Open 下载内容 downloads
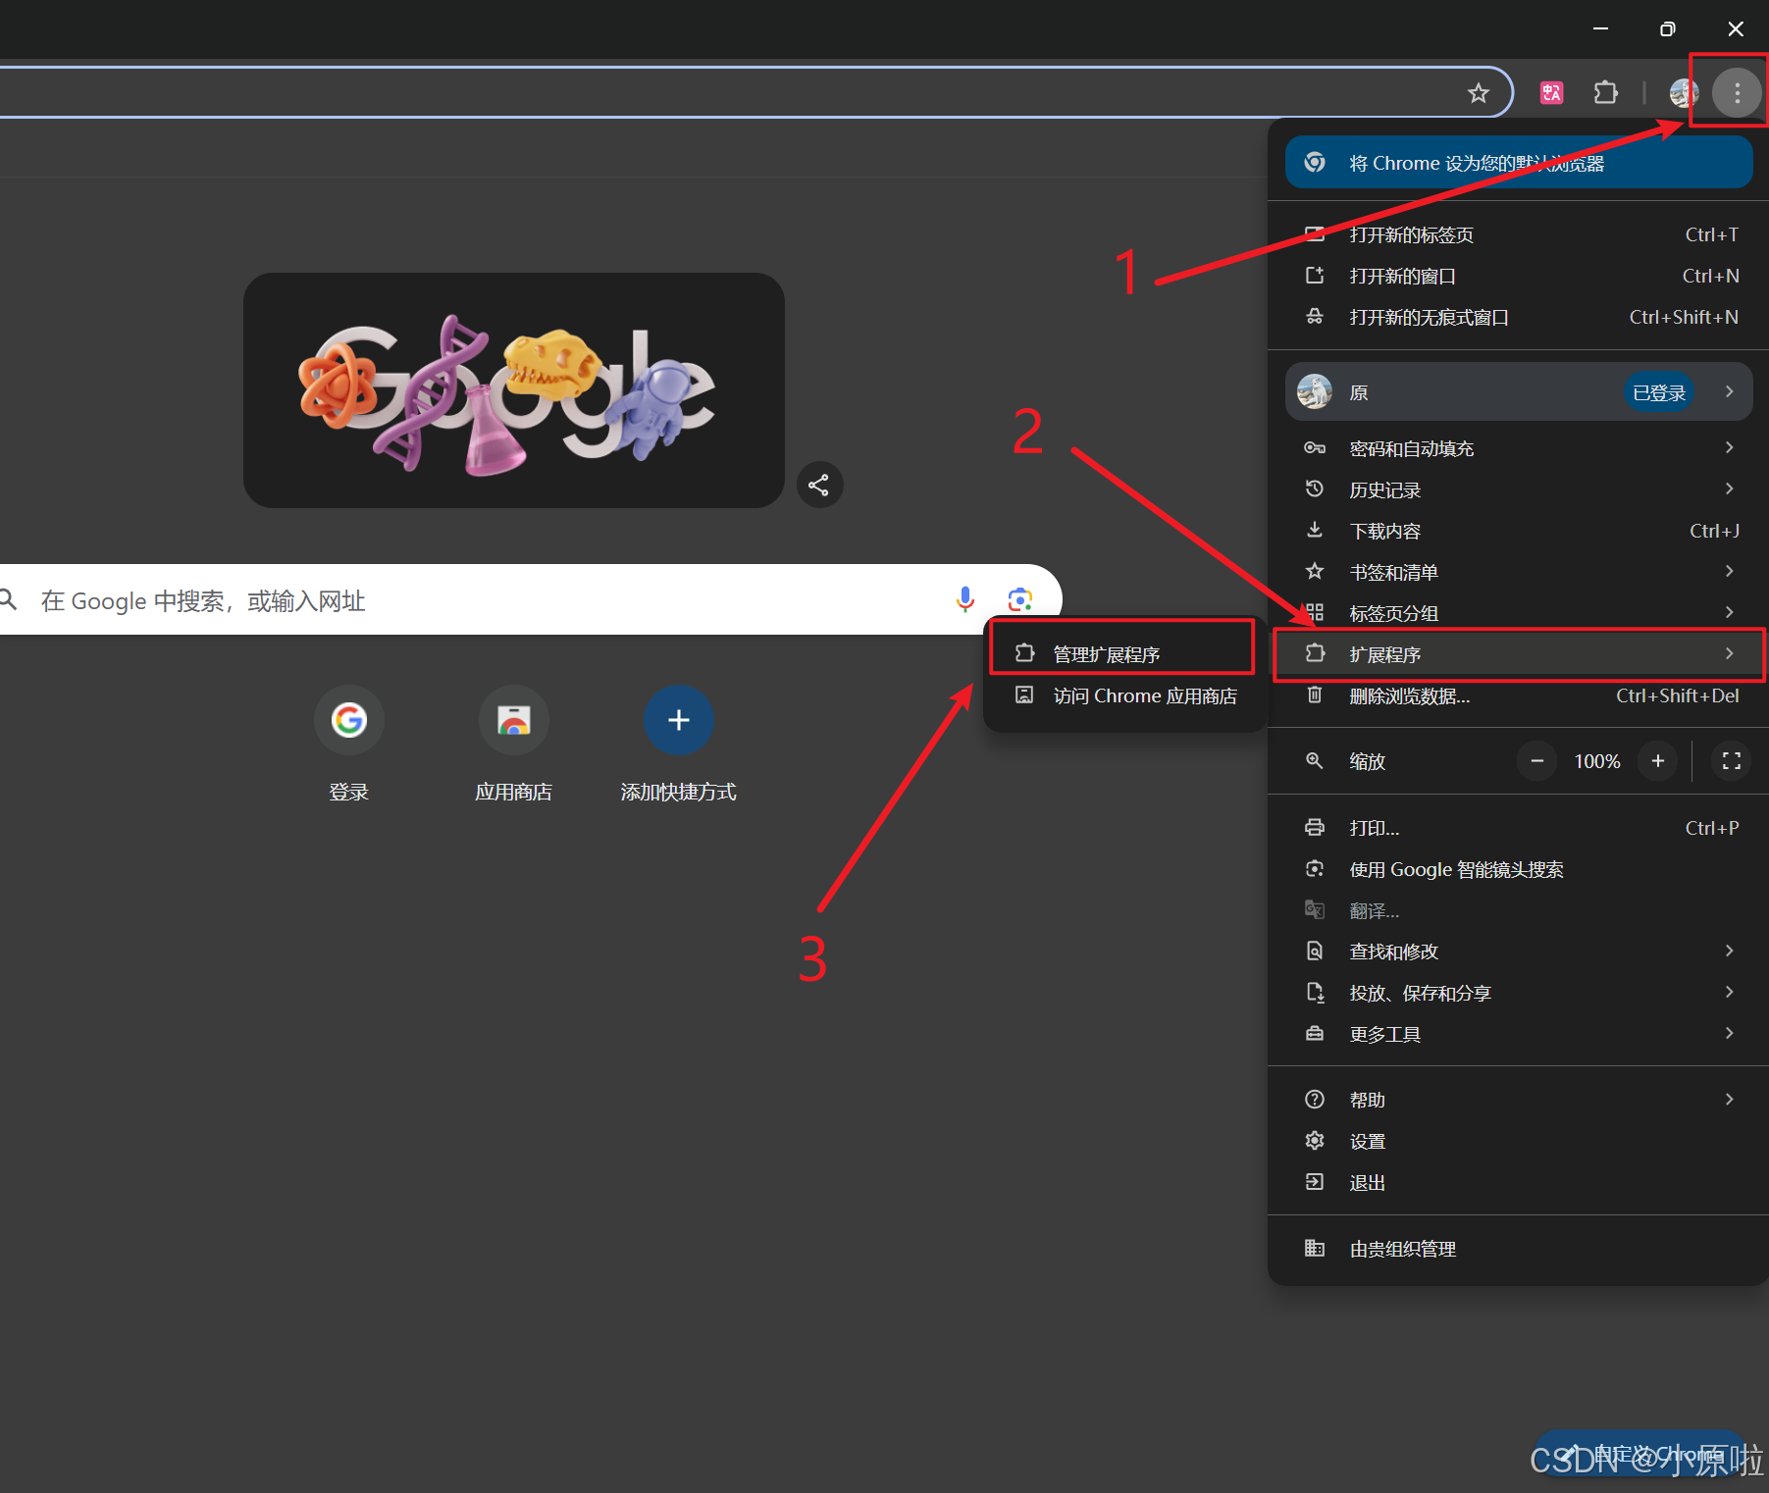1769x1493 pixels. 1519,531
